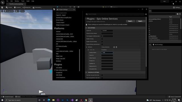
Task: Click the Import... button
Action: coord(140,21)
